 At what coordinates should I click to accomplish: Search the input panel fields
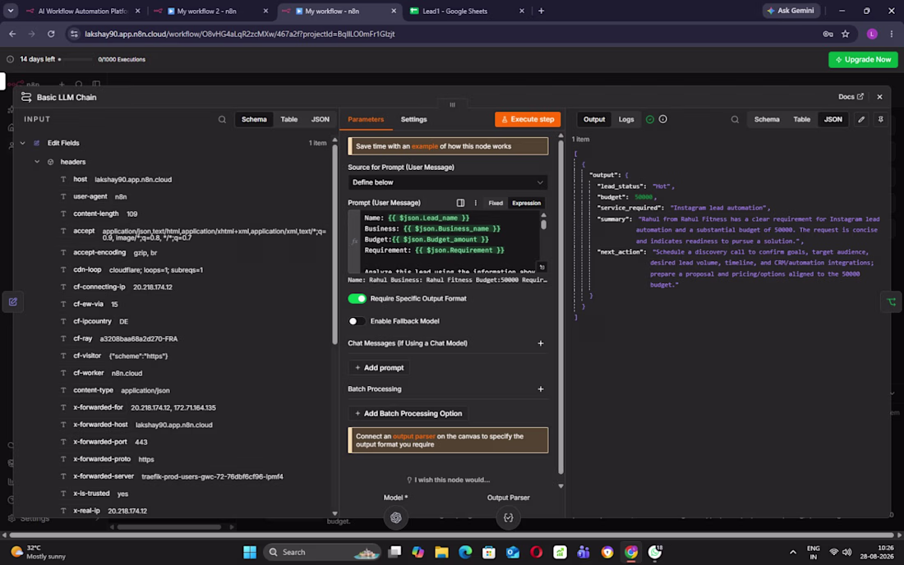[222, 120]
